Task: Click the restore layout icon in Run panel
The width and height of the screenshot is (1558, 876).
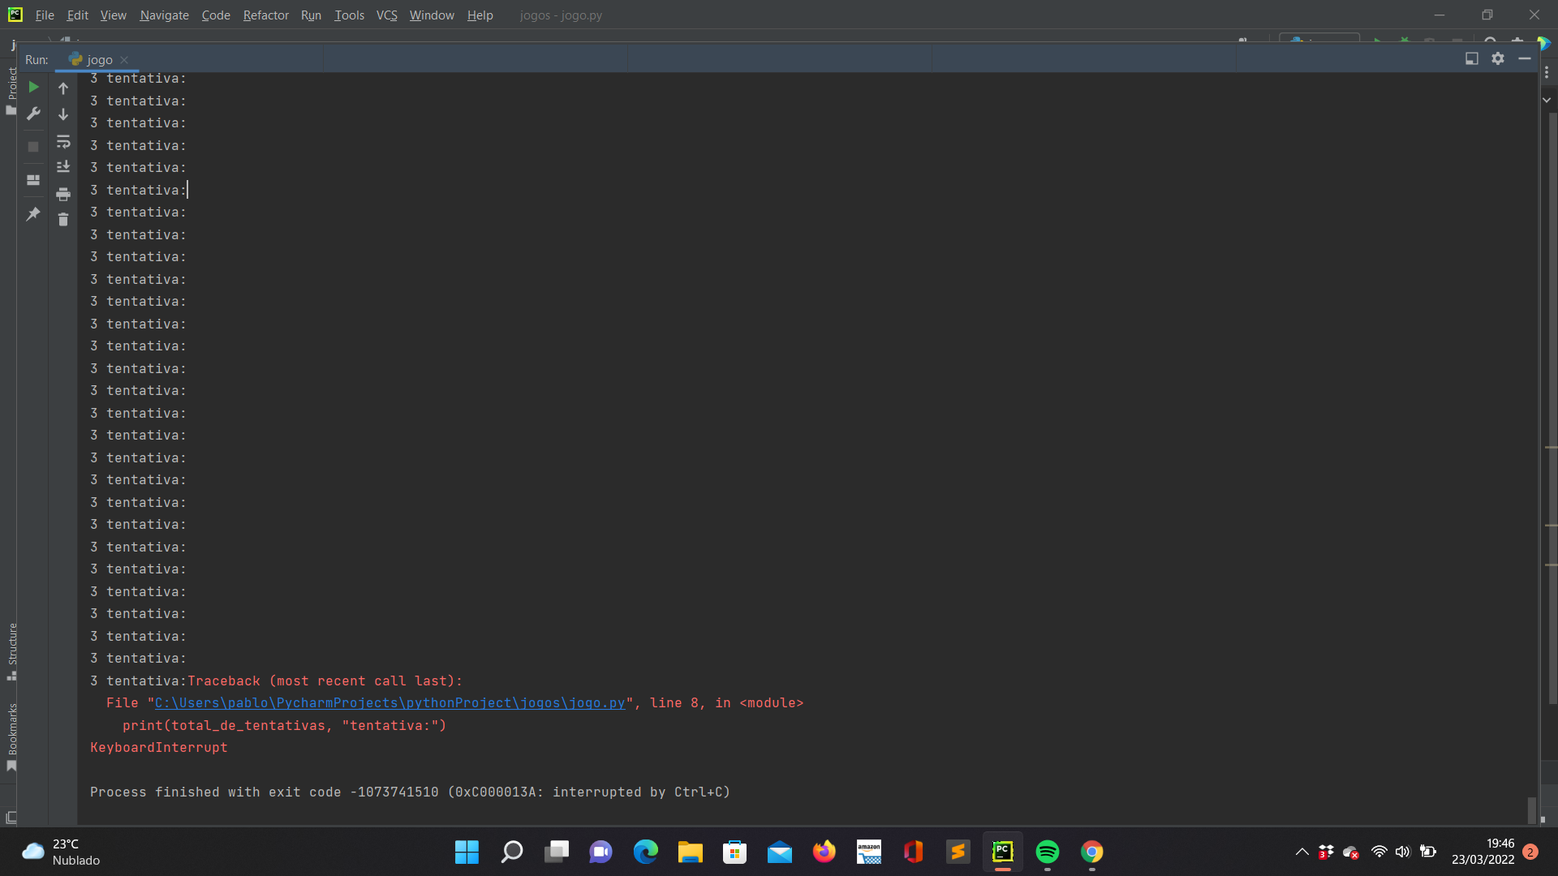Action: (x=33, y=180)
